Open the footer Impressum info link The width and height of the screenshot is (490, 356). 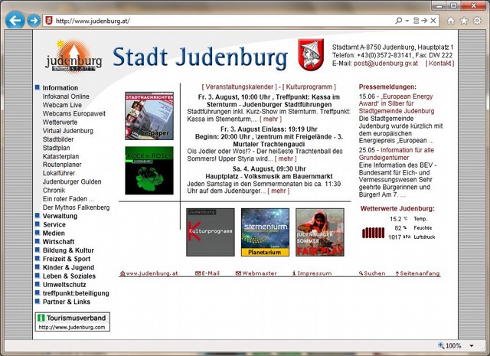312,273
